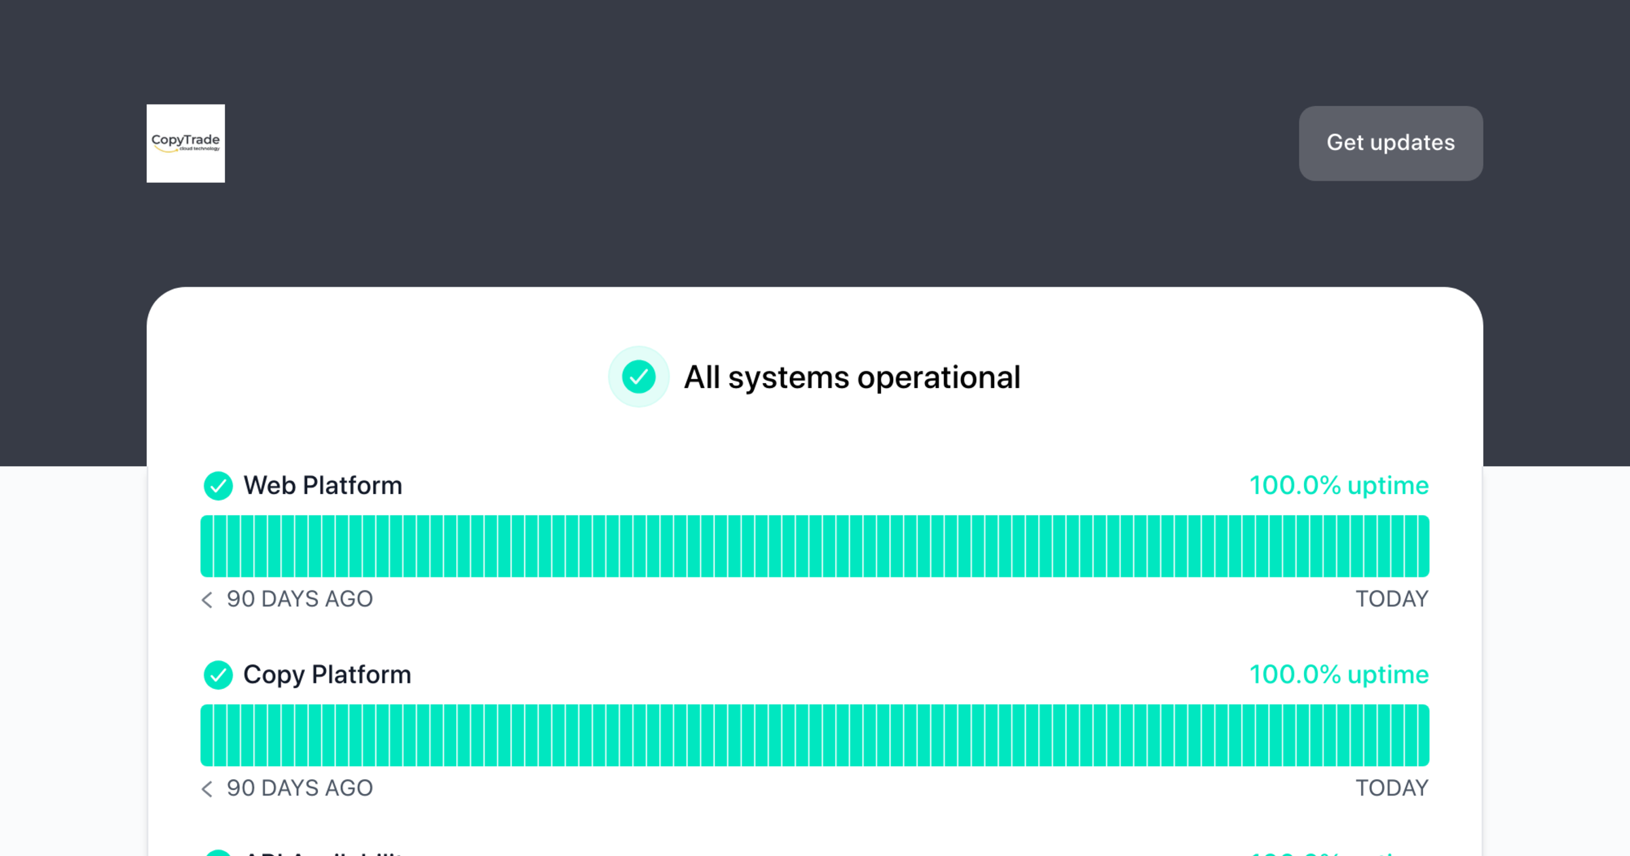
Task: Click the left chevron under Web Platform bar
Action: 207,599
